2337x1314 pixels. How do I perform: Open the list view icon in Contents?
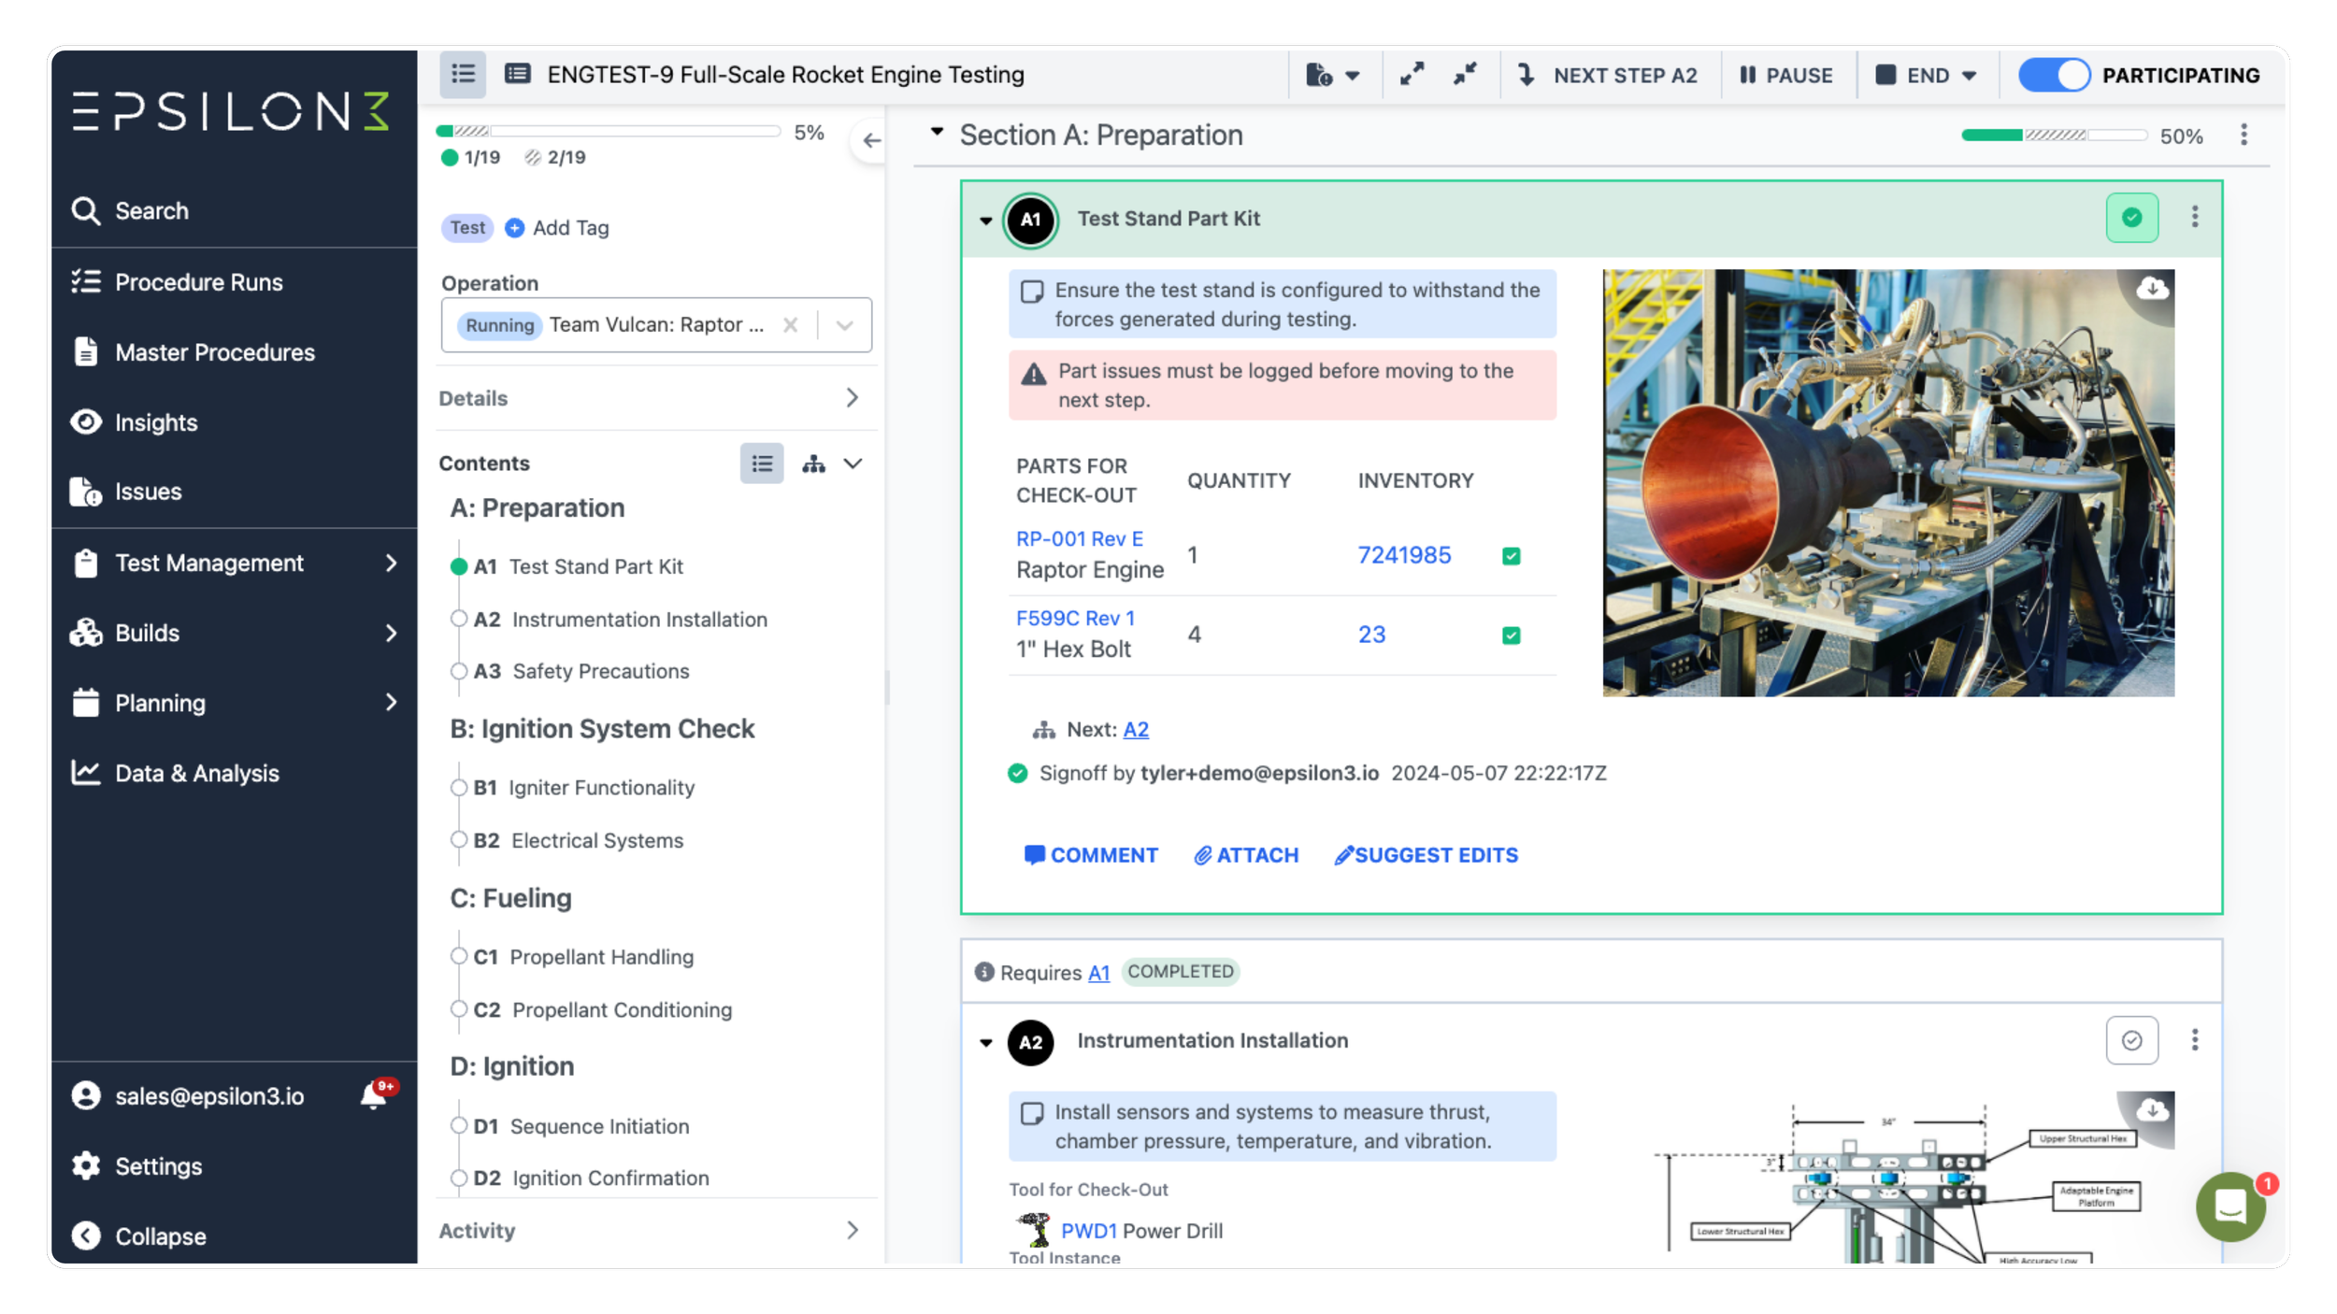point(763,464)
